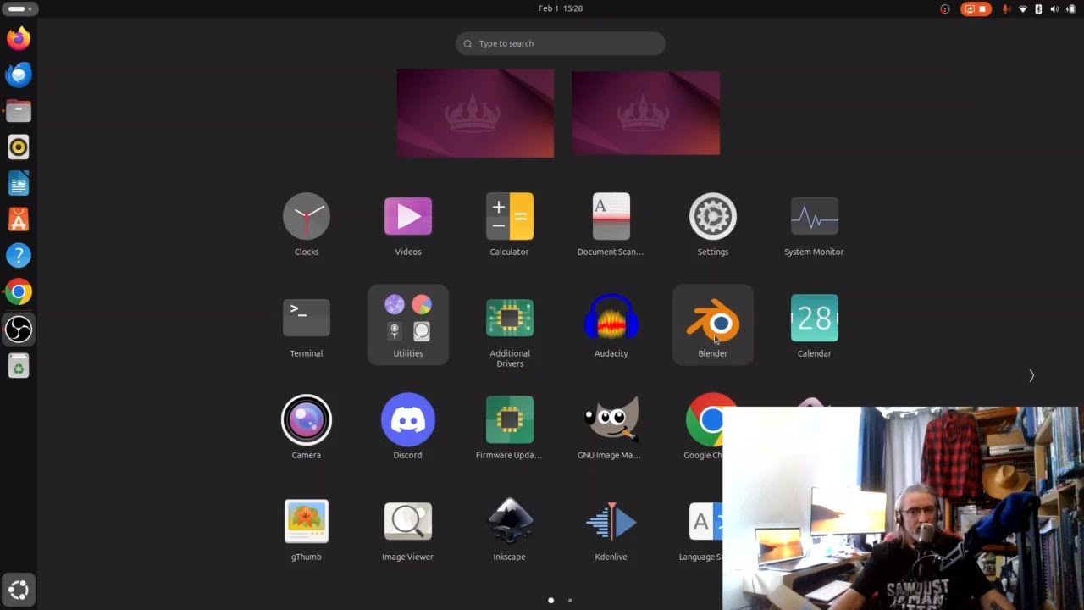This screenshot has width=1084, height=610.
Task: Launch Additional Drivers
Action: tap(510, 319)
